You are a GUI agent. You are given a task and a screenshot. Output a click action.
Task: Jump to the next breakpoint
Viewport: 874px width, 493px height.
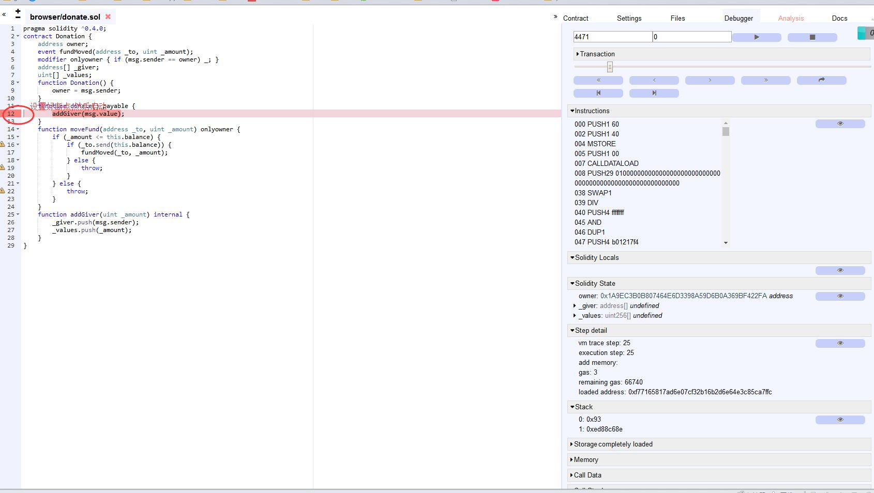(654, 93)
